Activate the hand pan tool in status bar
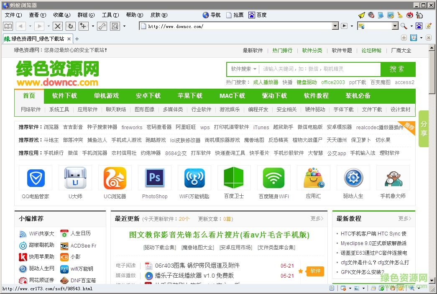Image resolution: width=437 pixels, height=294 pixels. pyautogui.click(x=393, y=288)
